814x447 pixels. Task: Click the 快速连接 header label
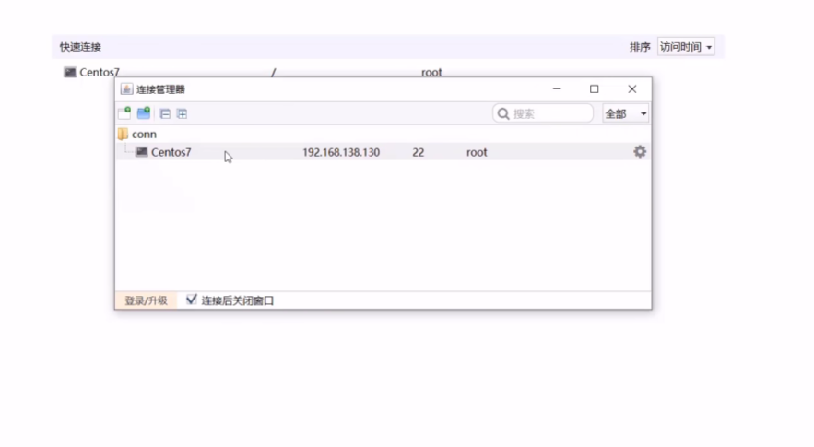[x=80, y=47]
